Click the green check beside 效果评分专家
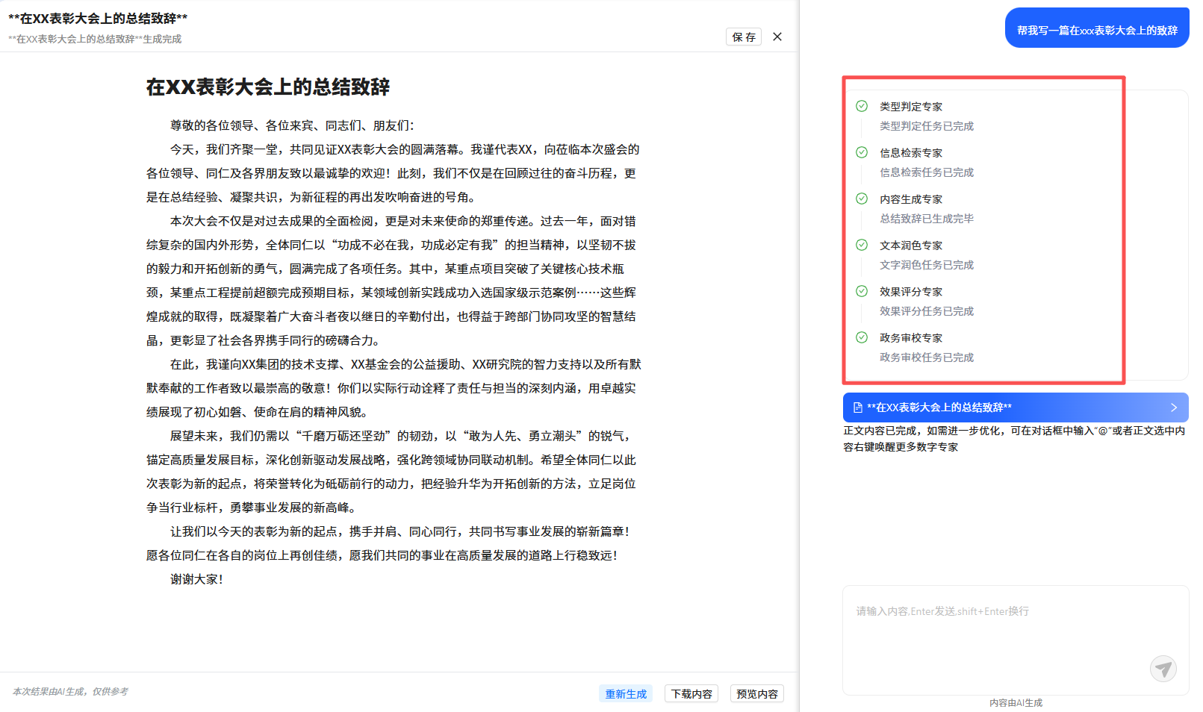 [x=862, y=291]
